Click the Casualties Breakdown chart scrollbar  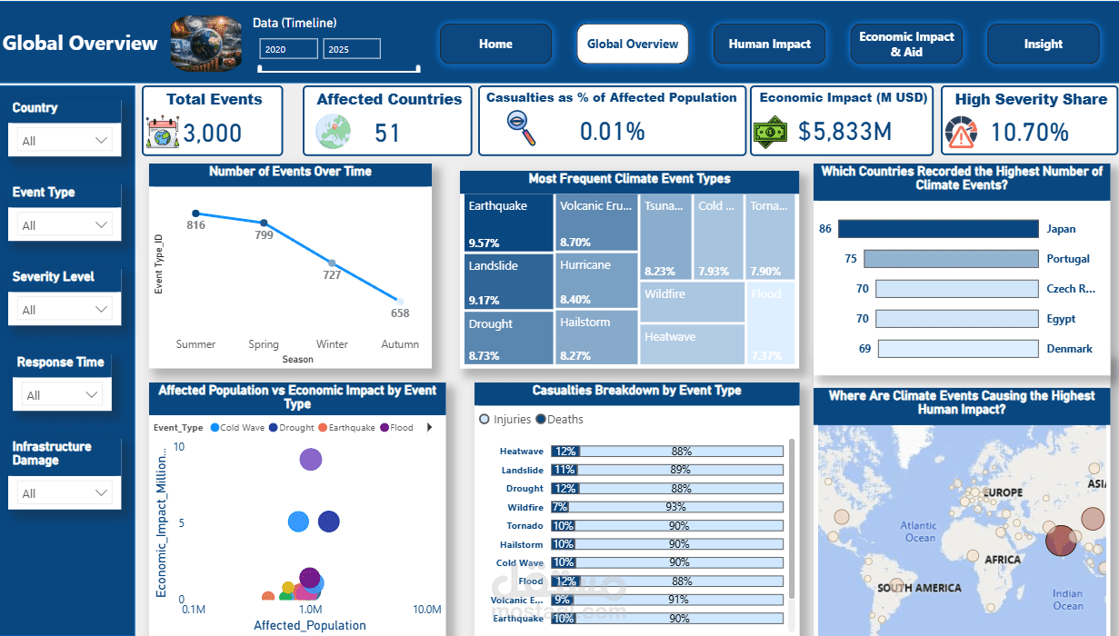click(791, 518)
